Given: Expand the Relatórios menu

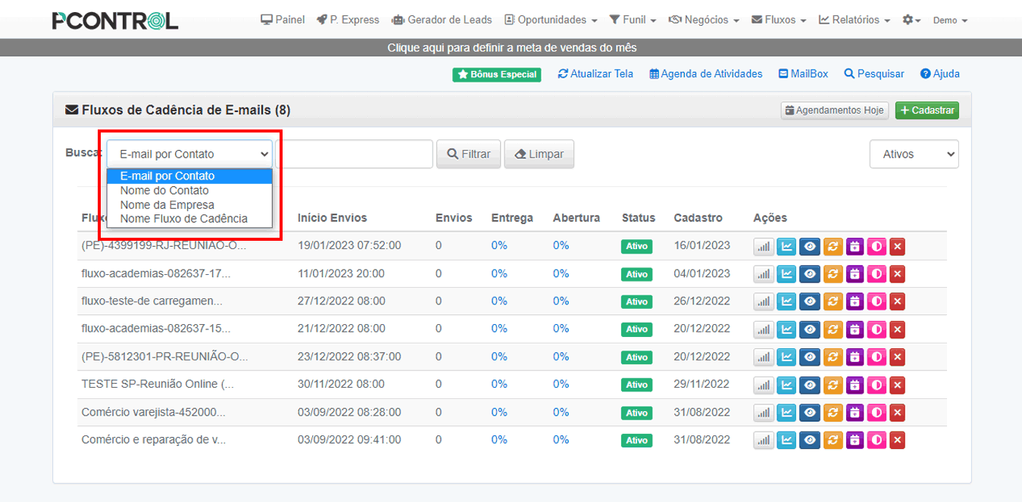Looking at the screenshot, I should 855,20.
